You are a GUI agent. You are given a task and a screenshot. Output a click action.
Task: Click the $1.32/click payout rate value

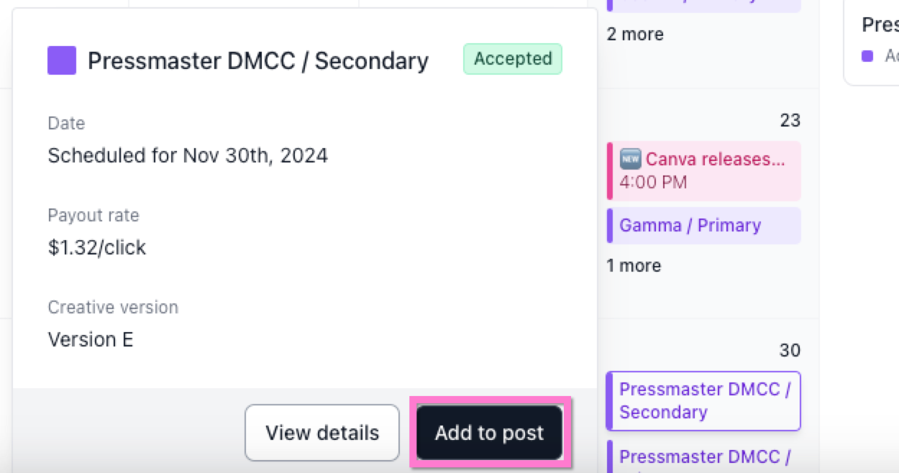(97, 247)
